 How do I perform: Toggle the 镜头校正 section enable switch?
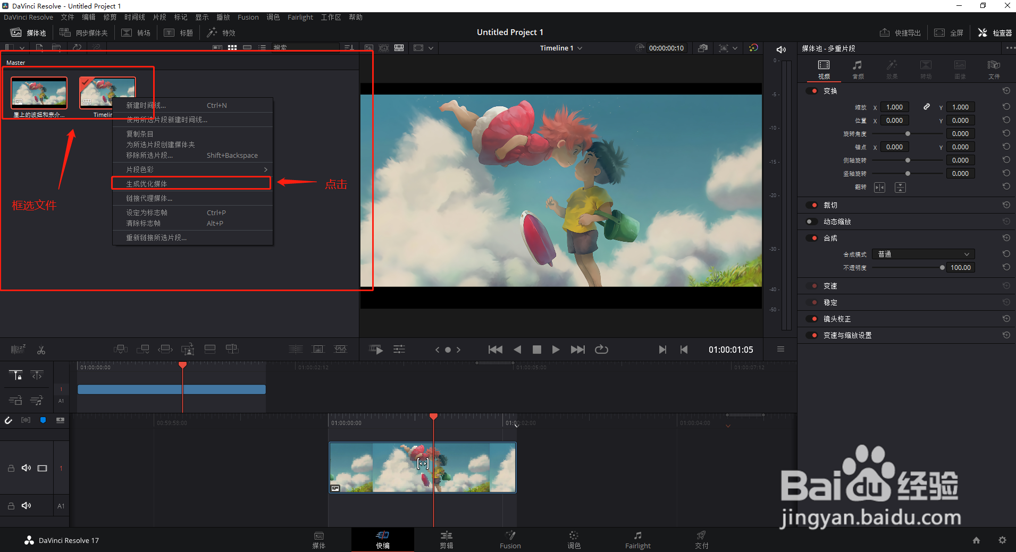coord(812,319)
